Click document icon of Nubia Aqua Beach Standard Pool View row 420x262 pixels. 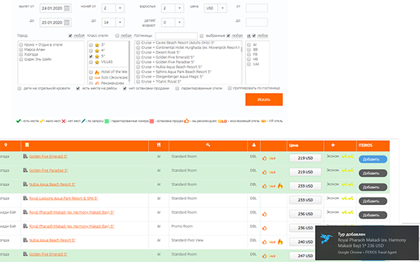(25, 240)
